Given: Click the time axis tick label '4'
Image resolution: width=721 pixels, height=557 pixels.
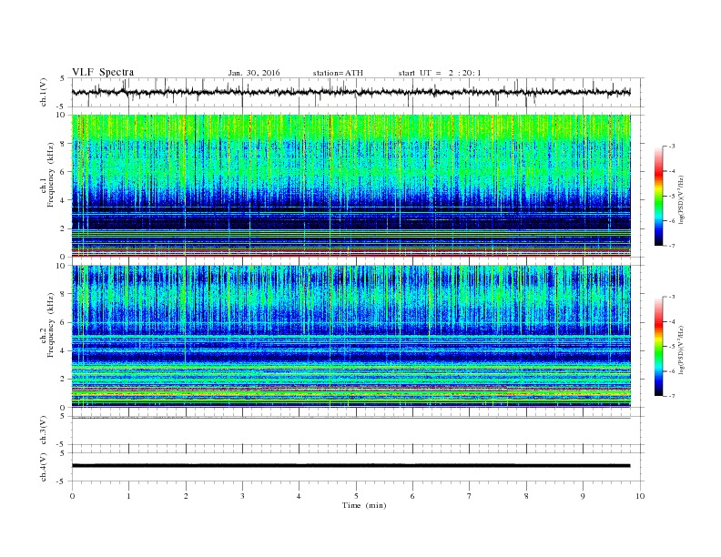Looking at the screenshot, I should pyautogui.click(x=299, y=496).
